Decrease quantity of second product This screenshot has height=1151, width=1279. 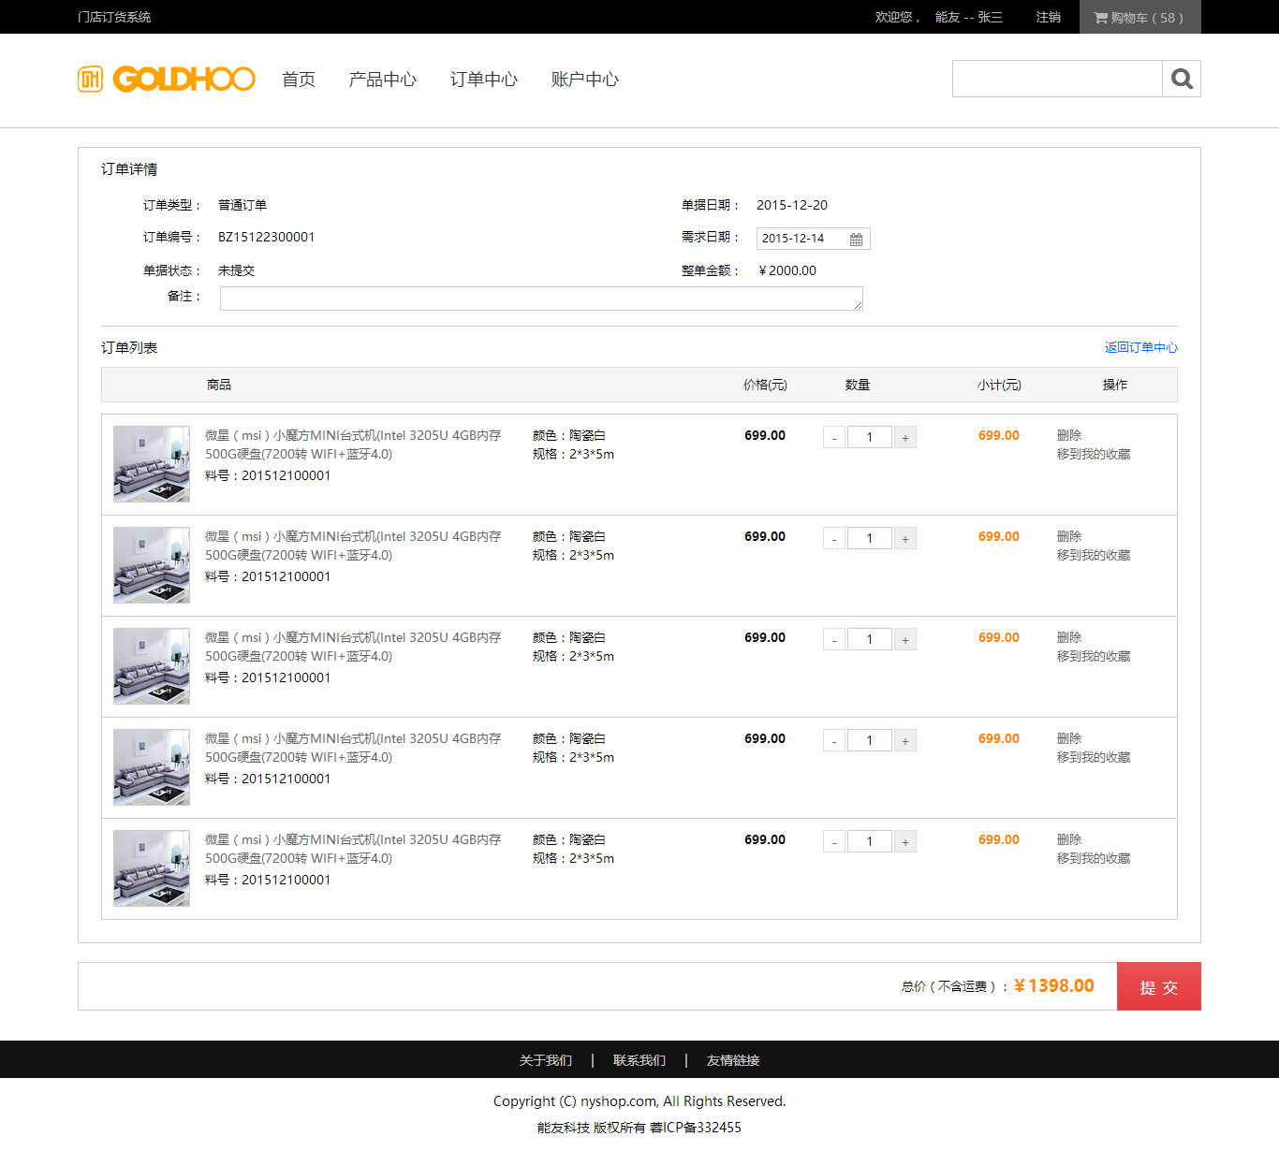coord(834,538)
